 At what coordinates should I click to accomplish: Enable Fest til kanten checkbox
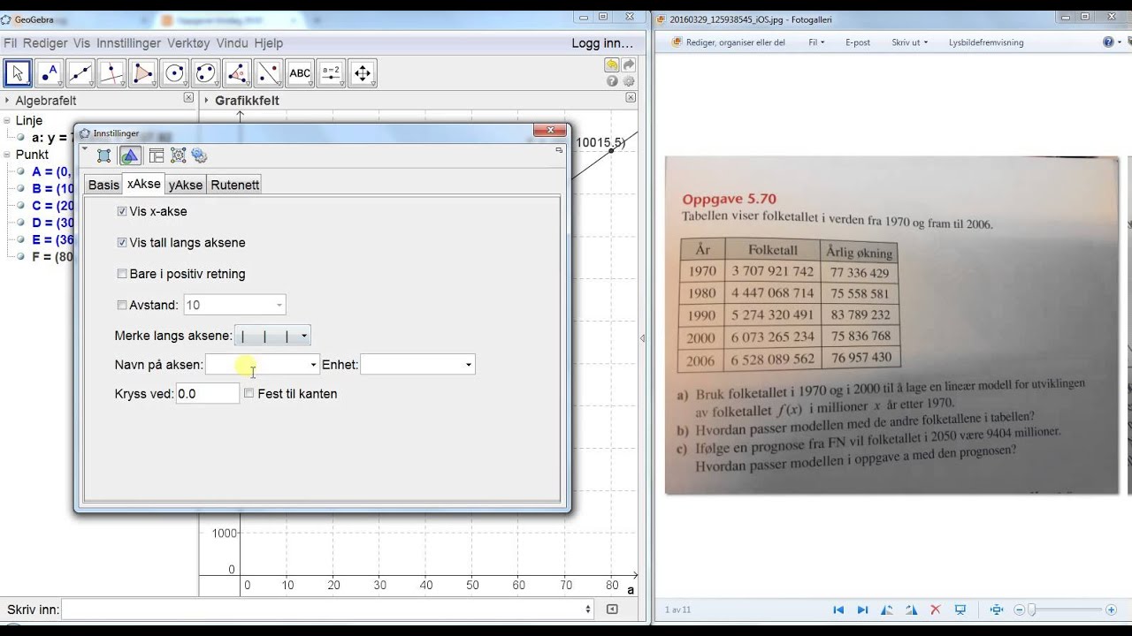(249, 393)
